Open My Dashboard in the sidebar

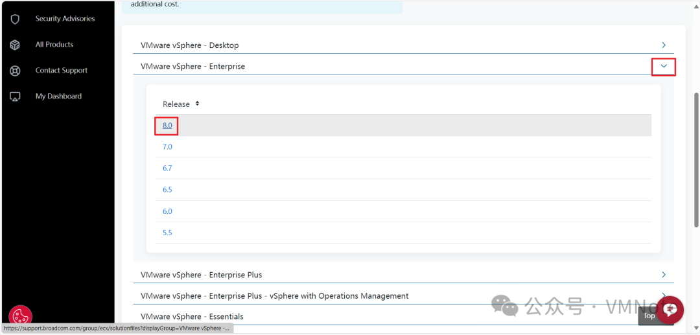[58, 96]
